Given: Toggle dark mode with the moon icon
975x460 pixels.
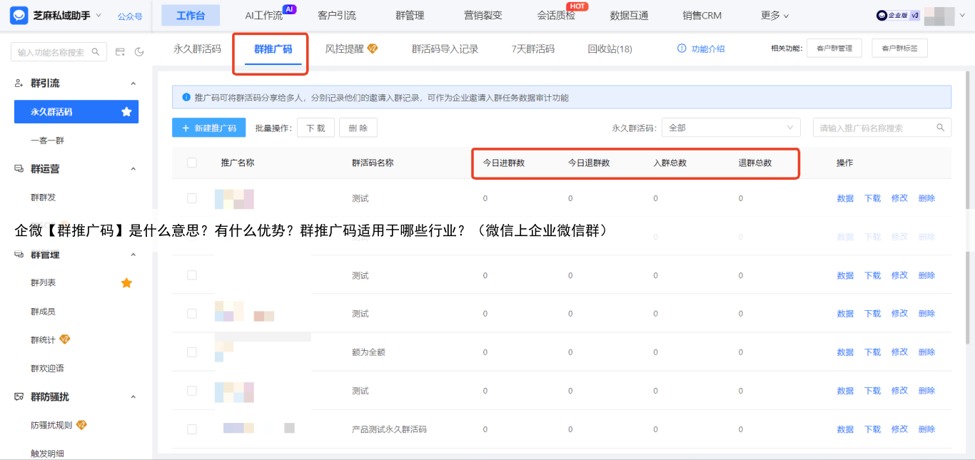Looking at the screenshot, I should pos(139,52).
